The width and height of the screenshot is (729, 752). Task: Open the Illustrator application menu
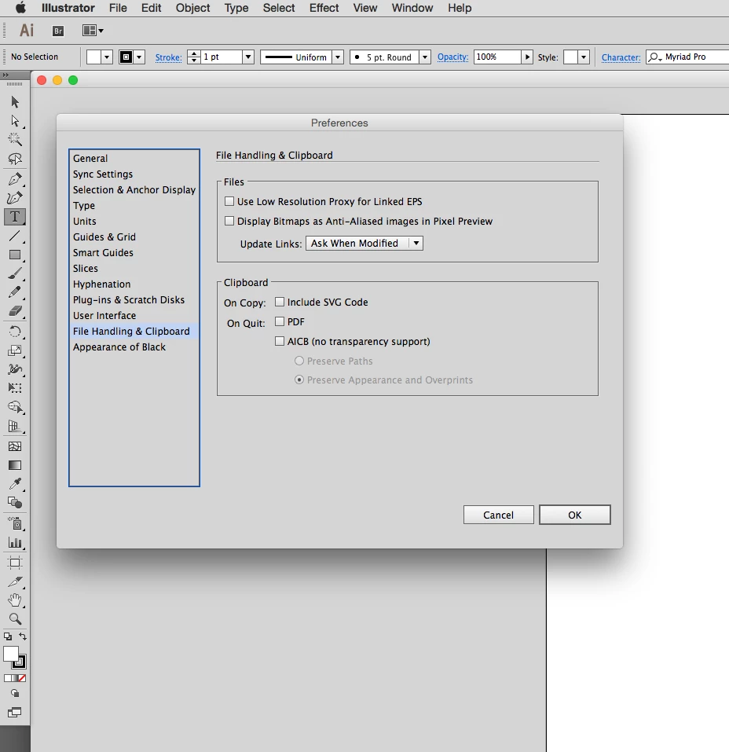(x=68, y=8)
